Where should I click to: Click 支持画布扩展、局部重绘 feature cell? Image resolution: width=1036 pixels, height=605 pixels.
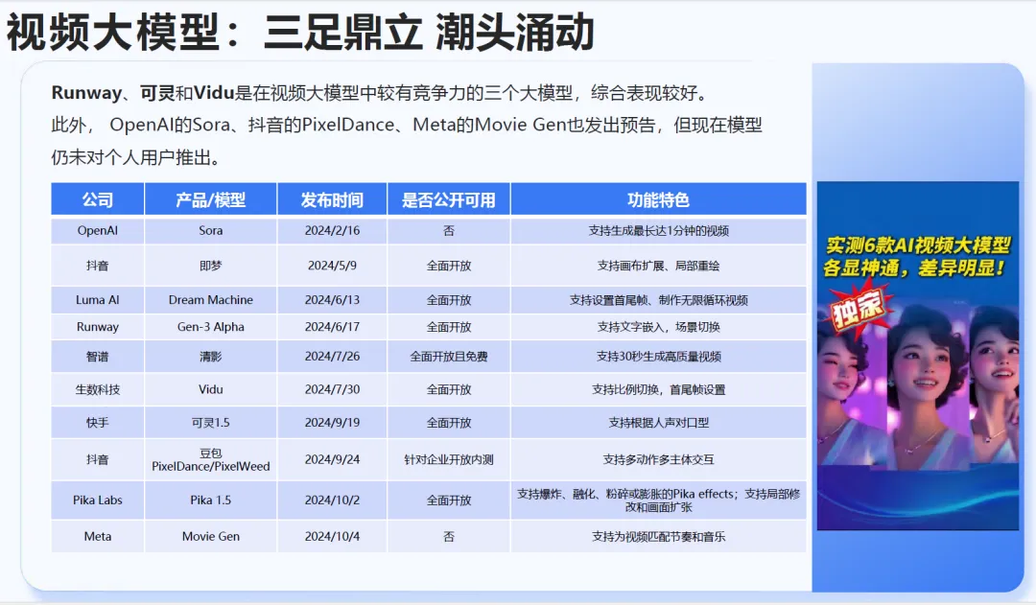(659, 266)
